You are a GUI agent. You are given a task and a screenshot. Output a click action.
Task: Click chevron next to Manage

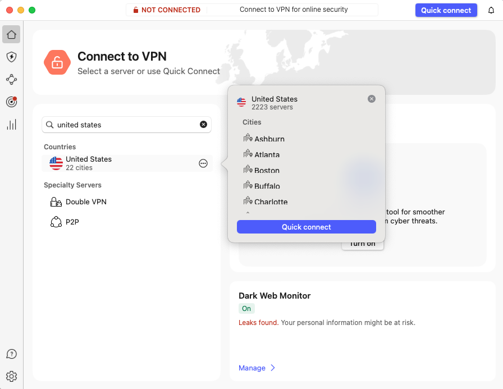(273, 368)
